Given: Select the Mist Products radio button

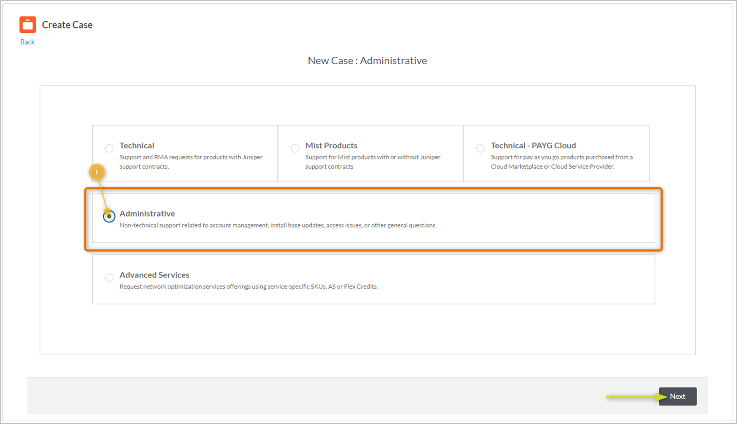Looking at the screenshot, I should pos(295,148).
